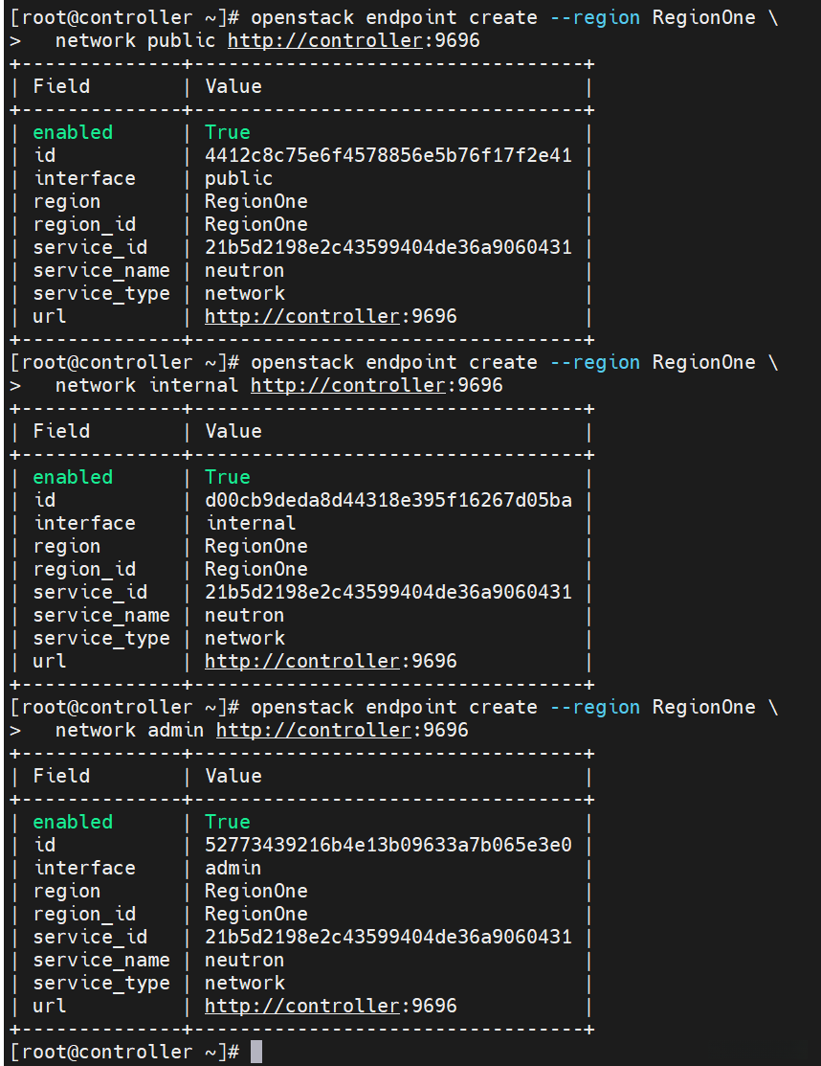Click the controller link in the admin endpoint command
The image size is (821, 1066).
[x=314, y=730]
